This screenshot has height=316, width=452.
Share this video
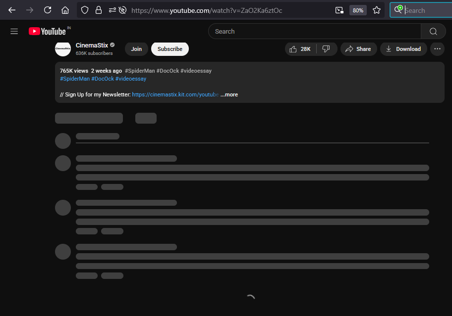(359, 49)
